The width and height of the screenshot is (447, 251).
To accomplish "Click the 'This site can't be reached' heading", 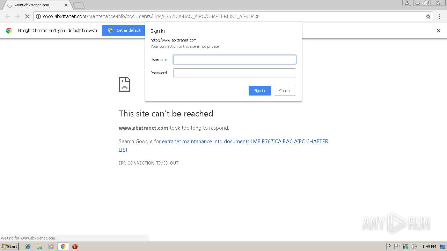I will pos(166,114).
